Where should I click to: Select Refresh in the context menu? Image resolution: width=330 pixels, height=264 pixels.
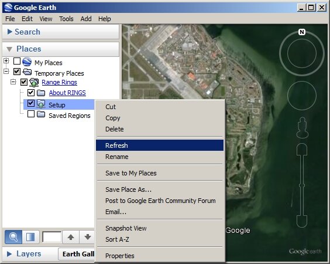(160, 145)
